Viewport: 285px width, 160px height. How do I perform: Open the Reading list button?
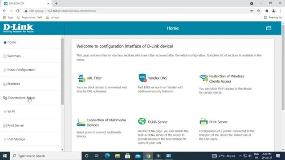273,18
